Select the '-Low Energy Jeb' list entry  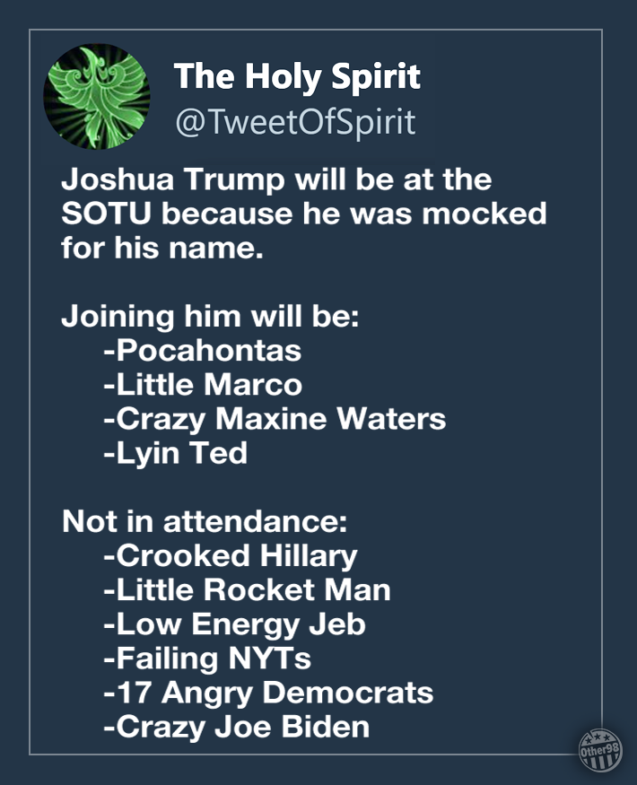point(234,624)
